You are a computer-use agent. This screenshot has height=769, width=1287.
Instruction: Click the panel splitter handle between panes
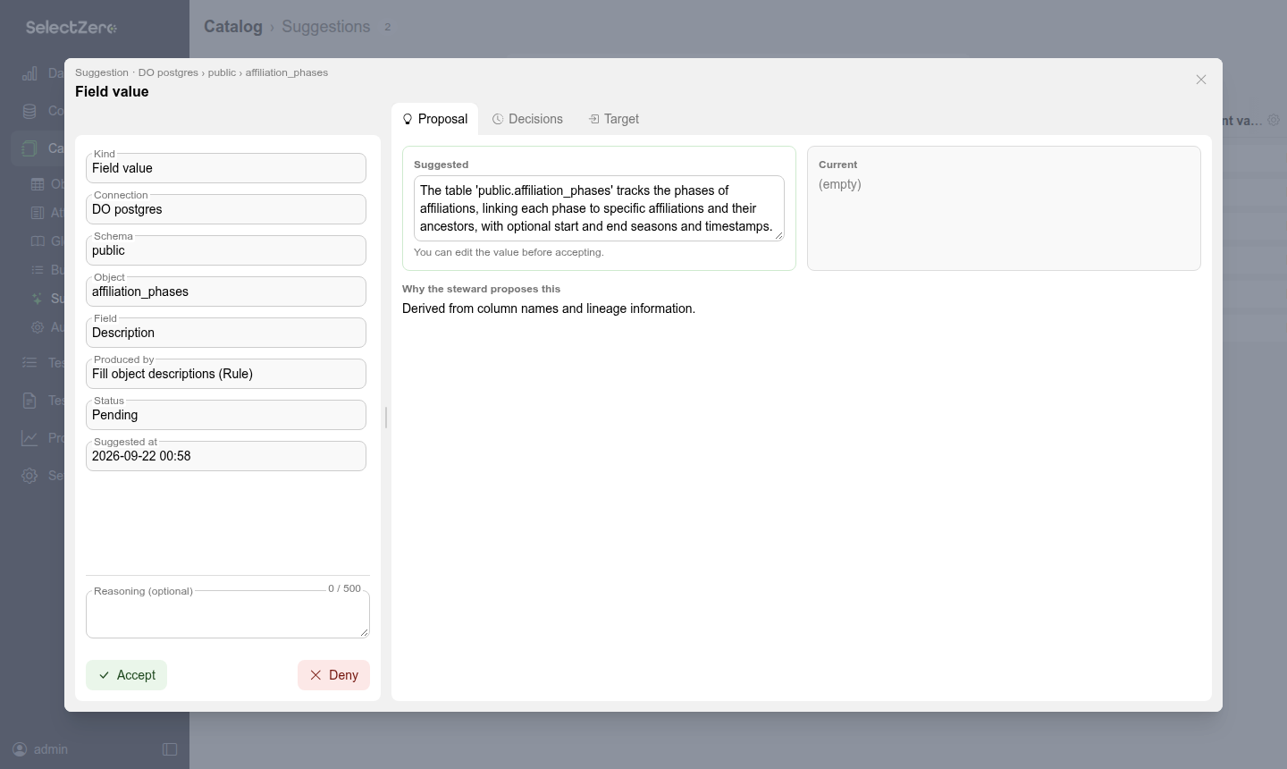[x=386, y=418]
